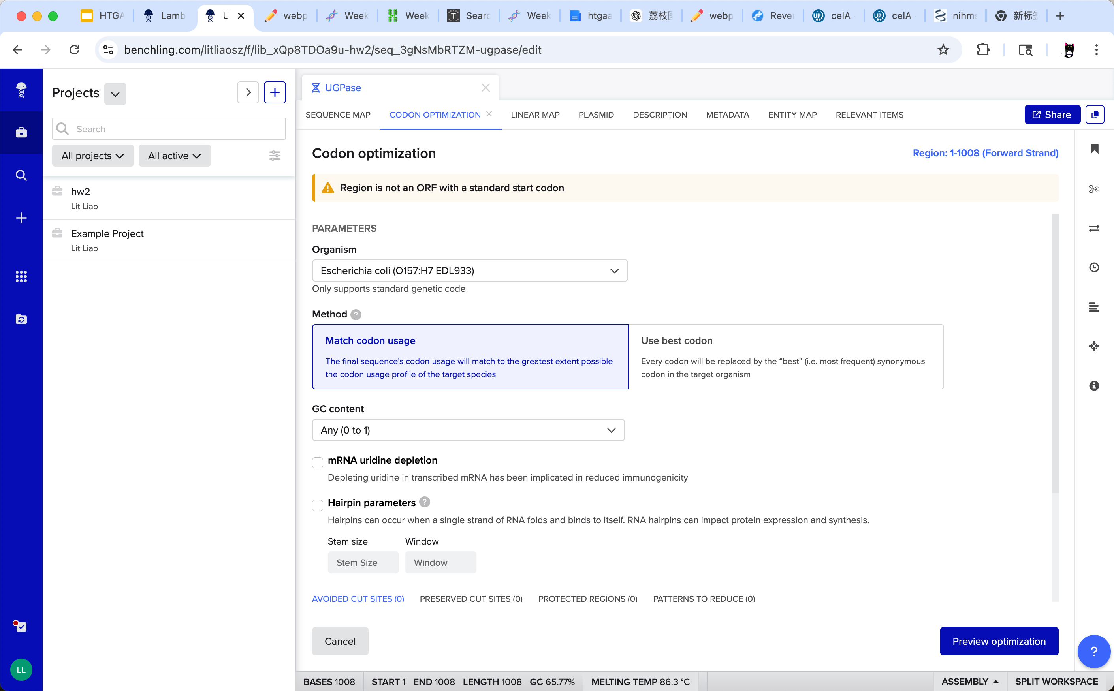This screenshot has height=691, width=1114.
Task: Open the All projects filter dropdown
Action: [x=93, y=156]
